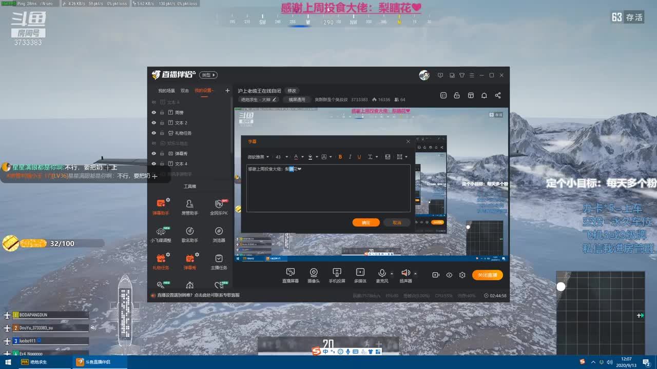Open the 弹幕助手 tool
Viewport: 657px width, 369px height.
coord(161,207)
